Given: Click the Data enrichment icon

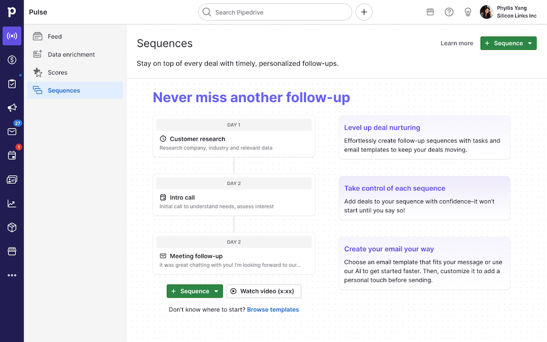Looking at the screenshot, I should pos(38,54).
